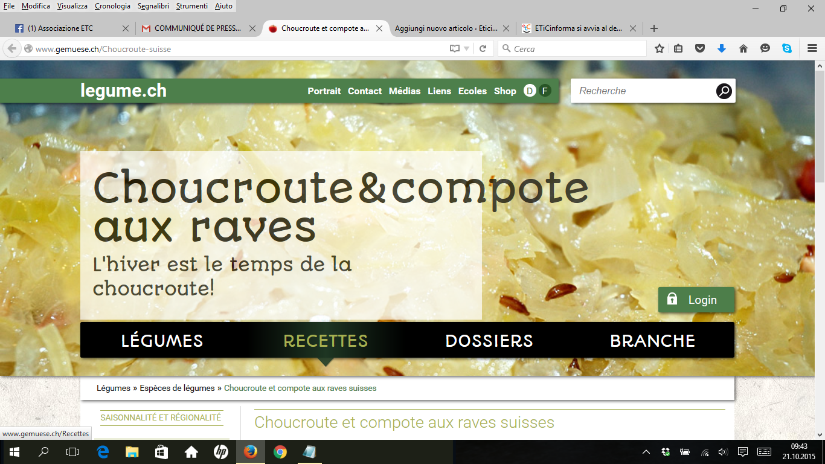Open Google Chrome from taskbar

(x=280, y=452)
